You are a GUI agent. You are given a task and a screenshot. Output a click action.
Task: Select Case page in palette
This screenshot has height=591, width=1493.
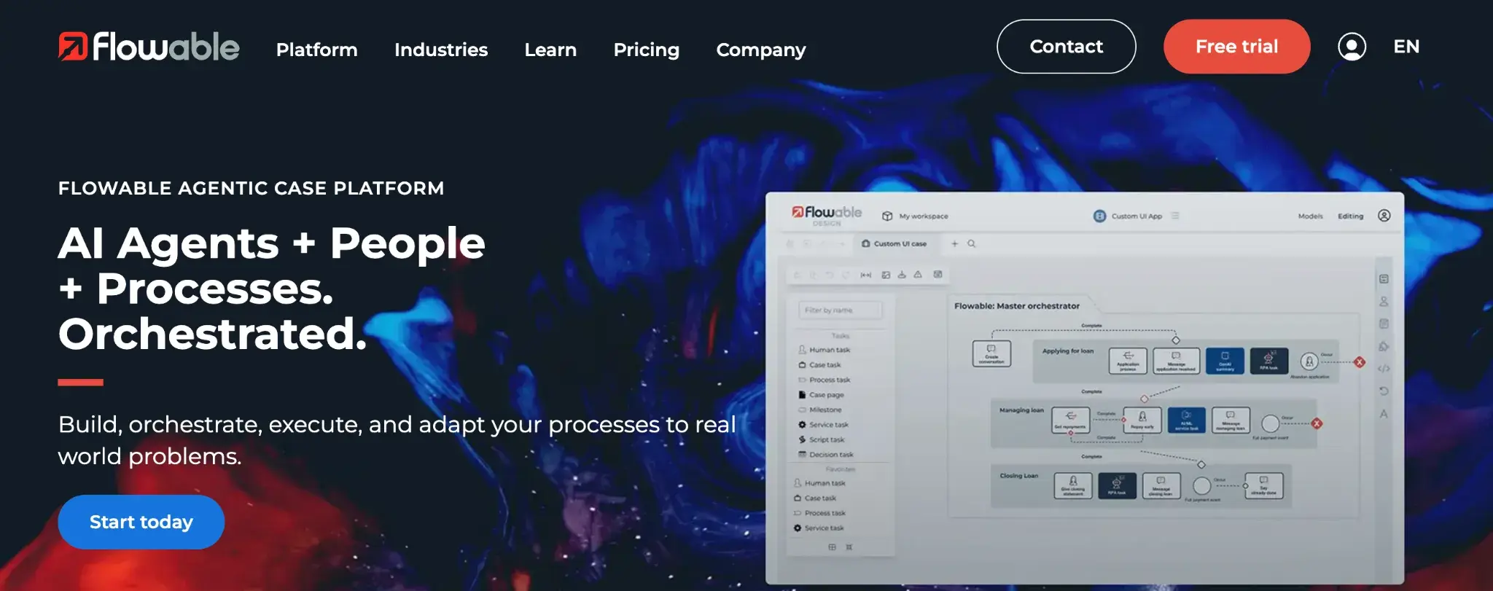(x=821, y=395)
